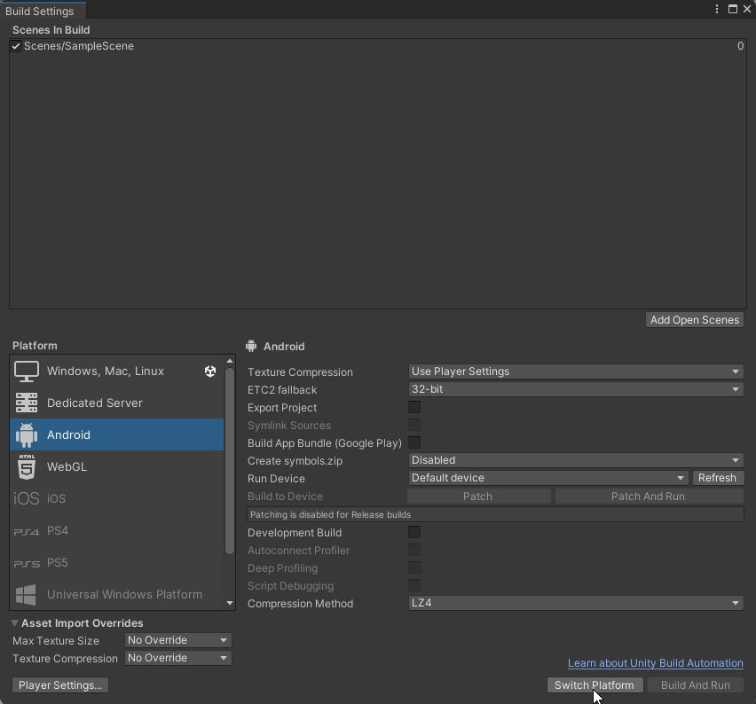Select the PS4 platform label
The width and height of the screenshot is (756, 704).
pos(58,530)
